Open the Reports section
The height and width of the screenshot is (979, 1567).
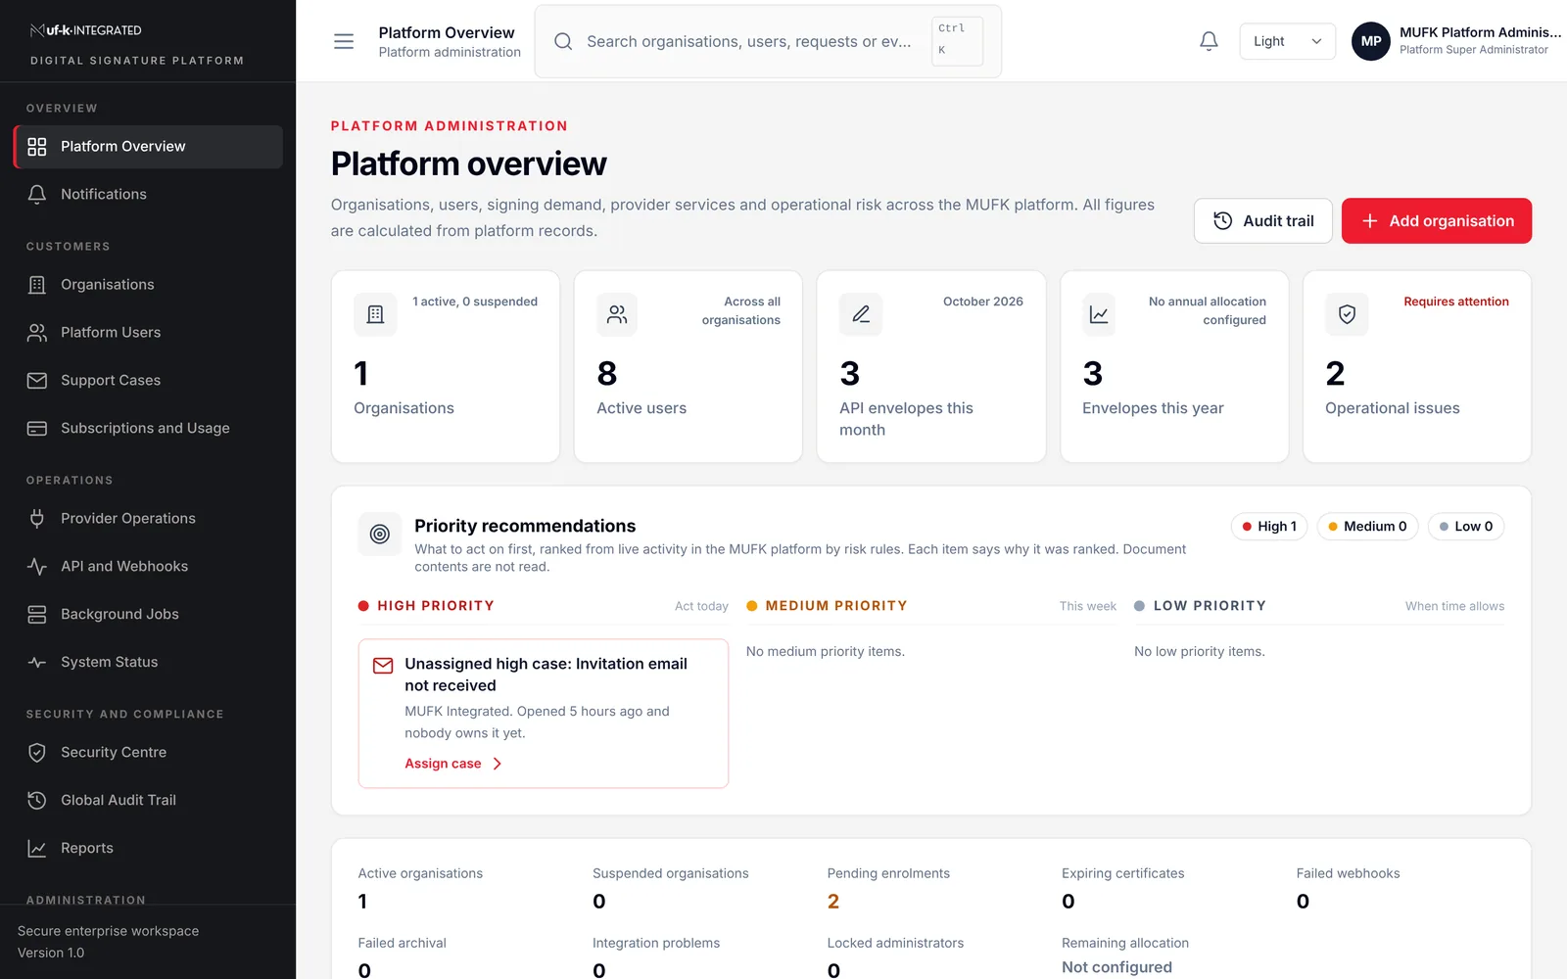pyautogui.click(x=148, y=849)
